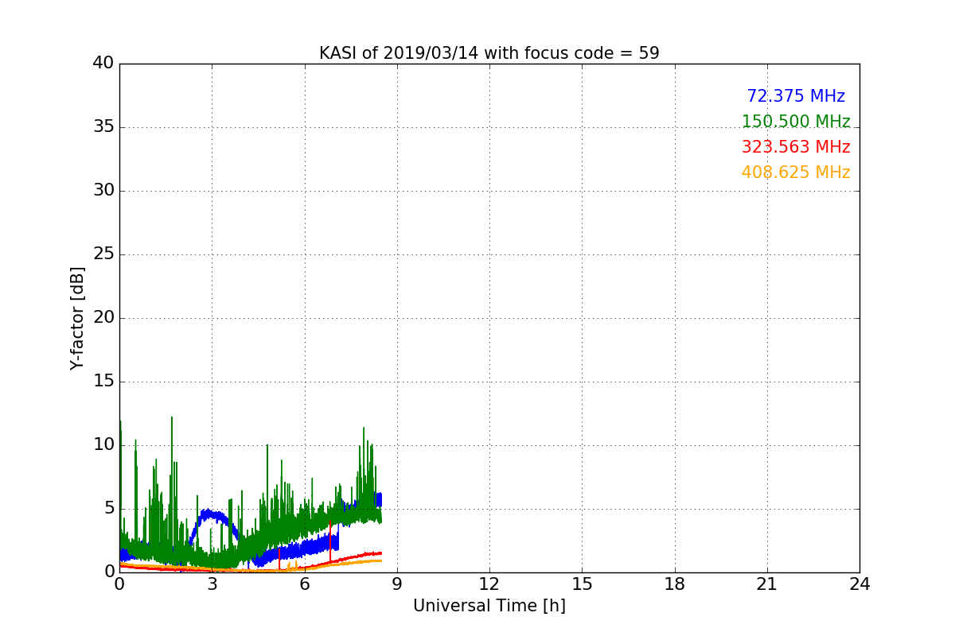The width and height of the screenshot is (955, 636).
Task: Click the x-axis tick label 9
Action: [x=397, y=584]
